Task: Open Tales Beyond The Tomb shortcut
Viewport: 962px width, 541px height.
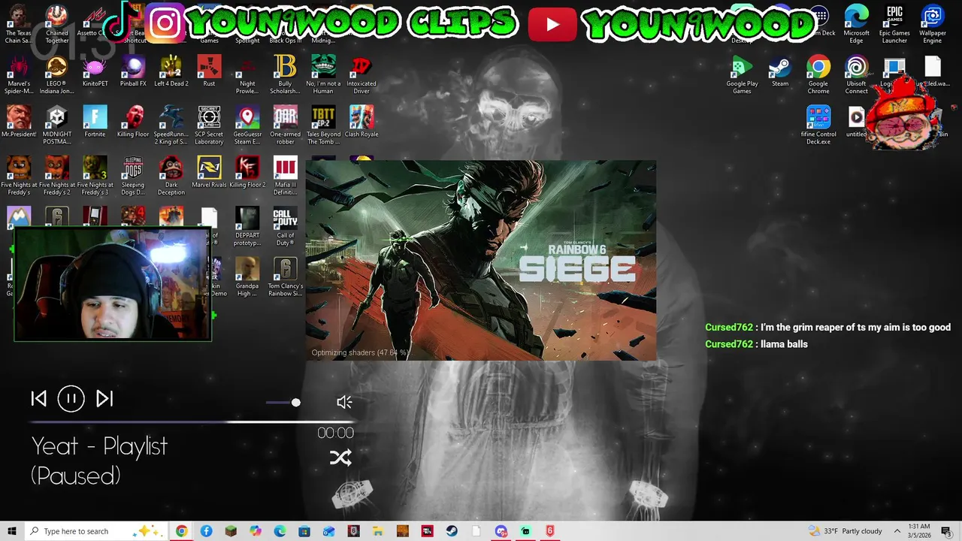Action: (323, 125)
